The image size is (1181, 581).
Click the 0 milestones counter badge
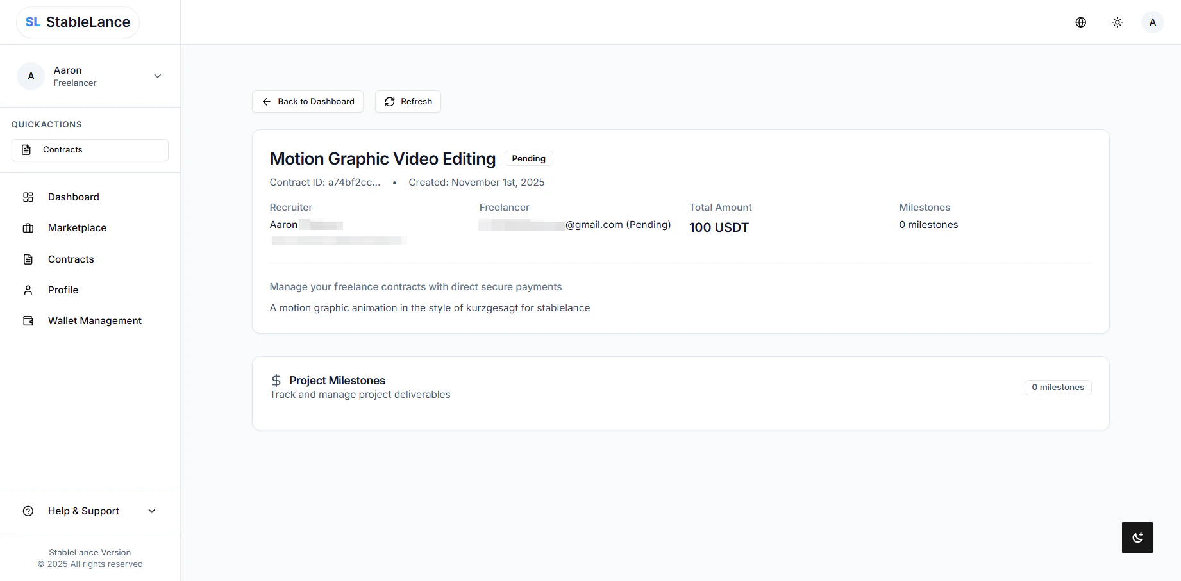point(1057,387)
